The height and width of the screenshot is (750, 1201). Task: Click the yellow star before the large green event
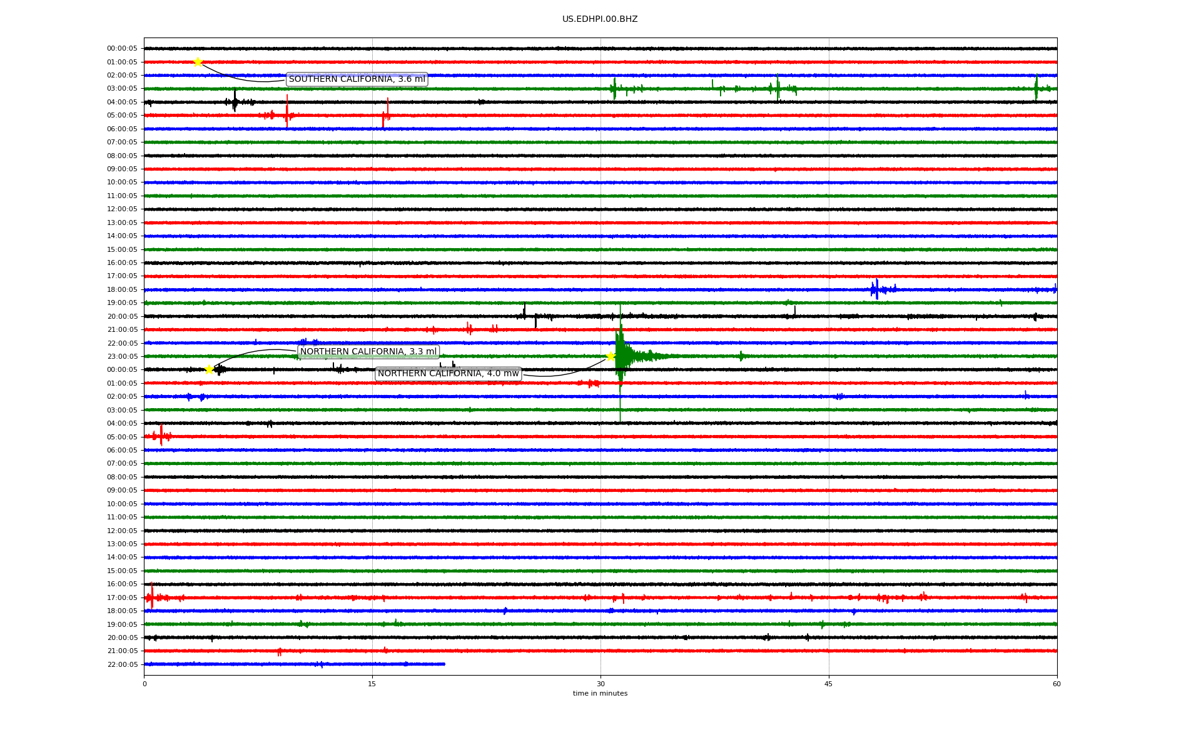(611, 356)
